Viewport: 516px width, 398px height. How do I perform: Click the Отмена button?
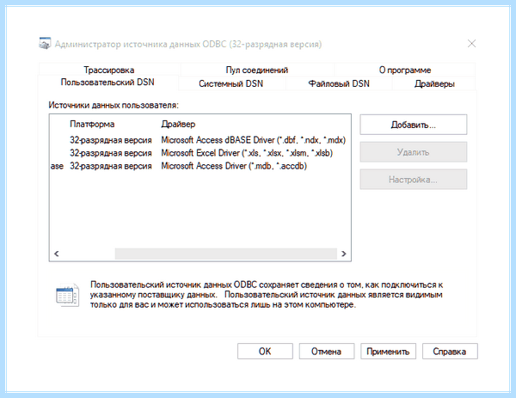(327, 352)
